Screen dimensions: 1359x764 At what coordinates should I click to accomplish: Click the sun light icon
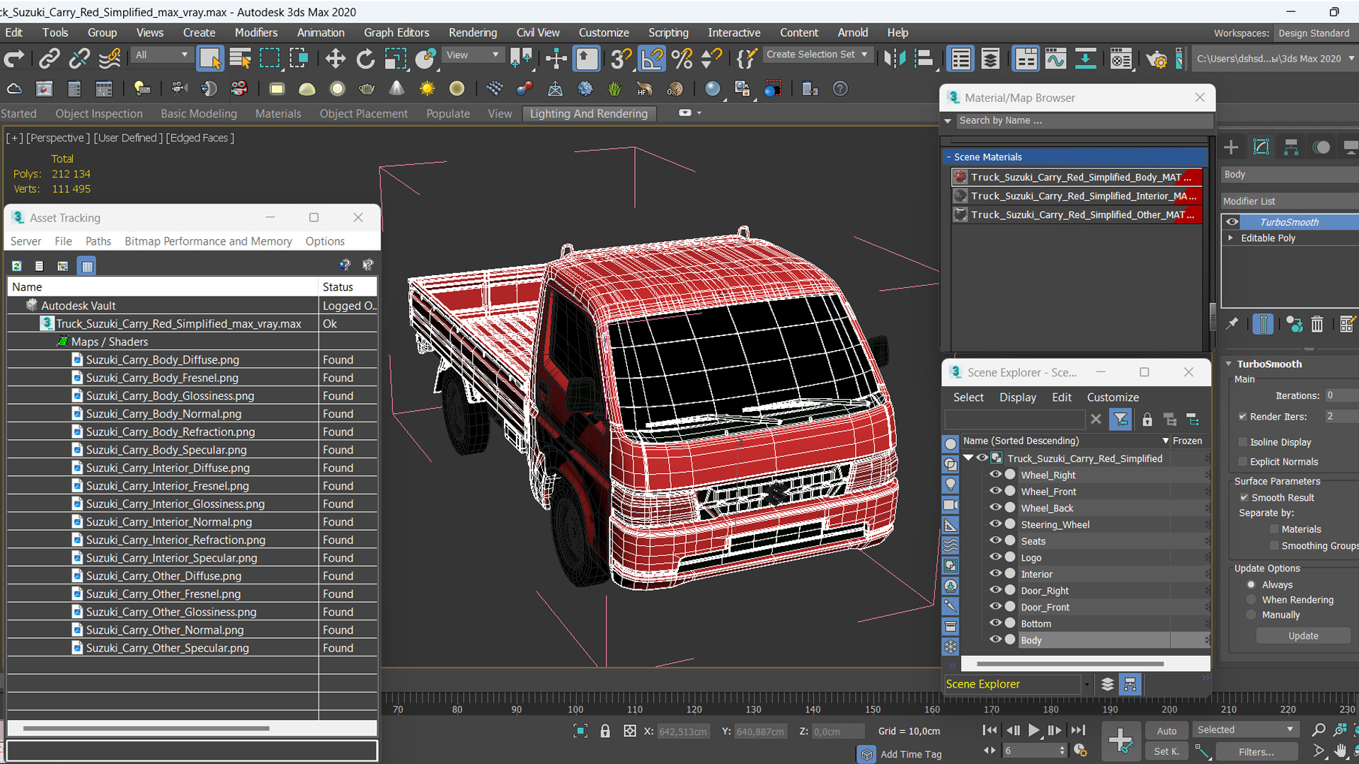pos(427,89)
